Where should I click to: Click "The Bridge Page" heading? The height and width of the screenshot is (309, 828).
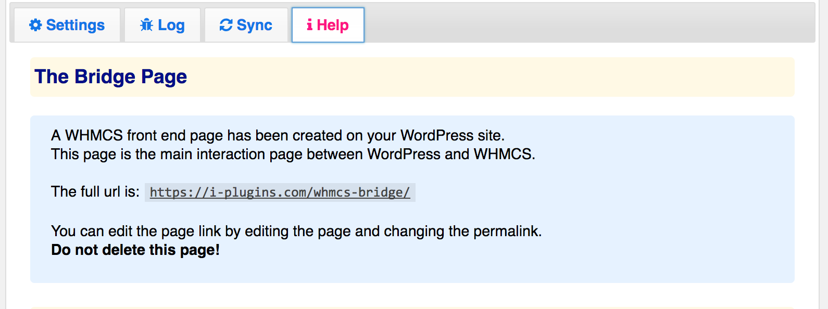coord(110,76)
